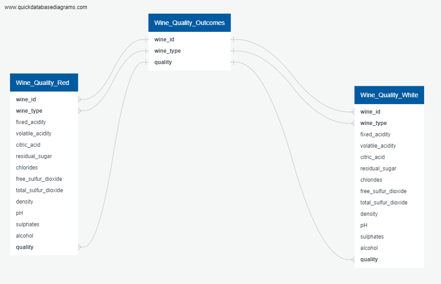Open the quickdatabasediagrams.com link
The image size is (441, 284).
pos(46,7)
